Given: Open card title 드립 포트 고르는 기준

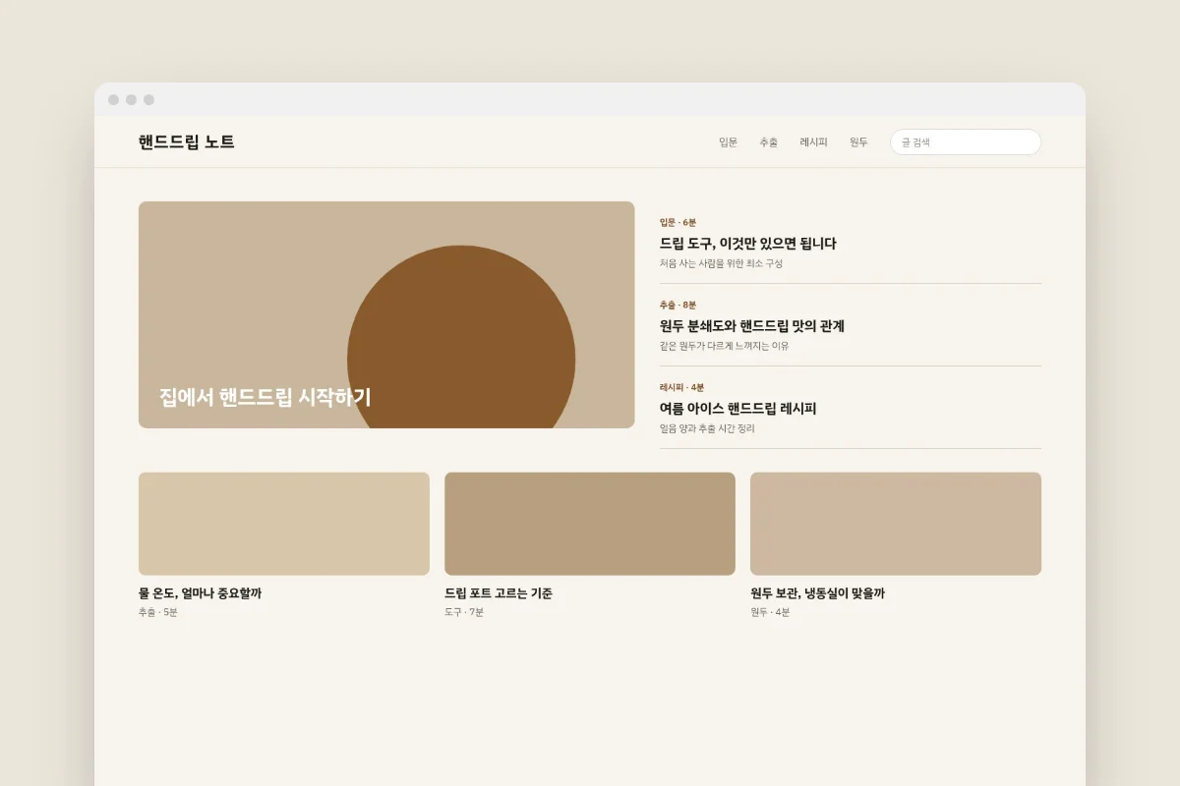Looking at the screenshot, I should [x=499, y=593].
